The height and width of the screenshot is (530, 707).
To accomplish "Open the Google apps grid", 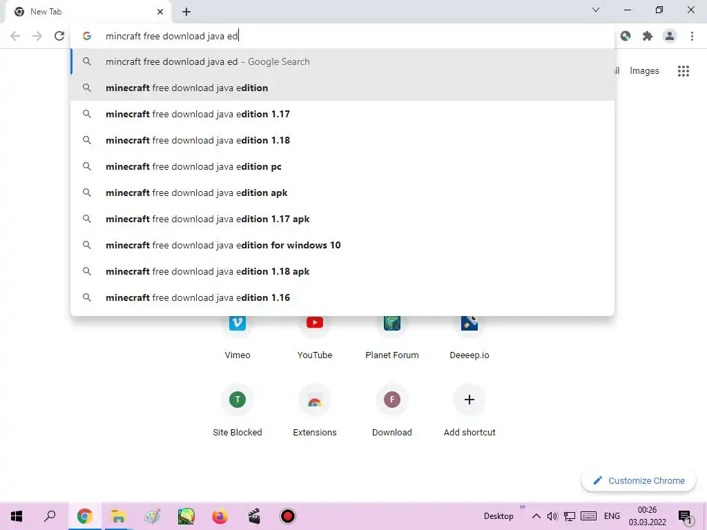I will pyautogui.click(x=684, y=71).
